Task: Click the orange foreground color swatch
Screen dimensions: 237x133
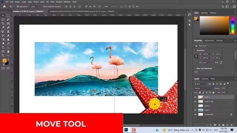Action: click(4, 61)
